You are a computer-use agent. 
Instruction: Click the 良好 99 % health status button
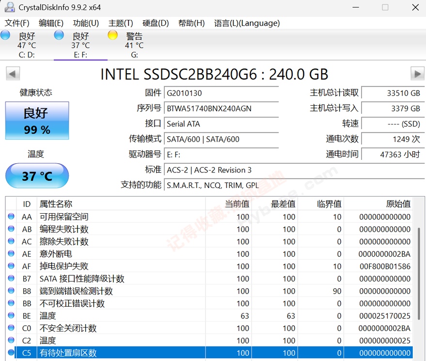coord(37,121)
